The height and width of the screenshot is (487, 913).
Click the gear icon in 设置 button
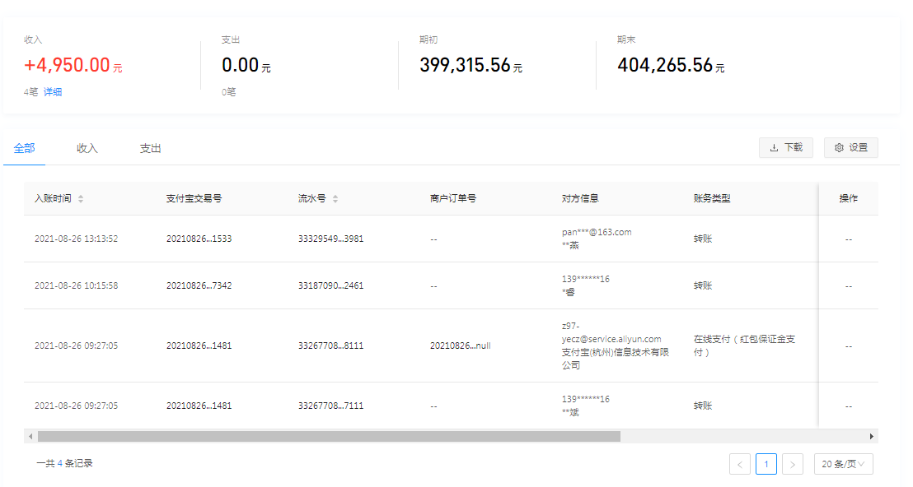coord(839,148)
